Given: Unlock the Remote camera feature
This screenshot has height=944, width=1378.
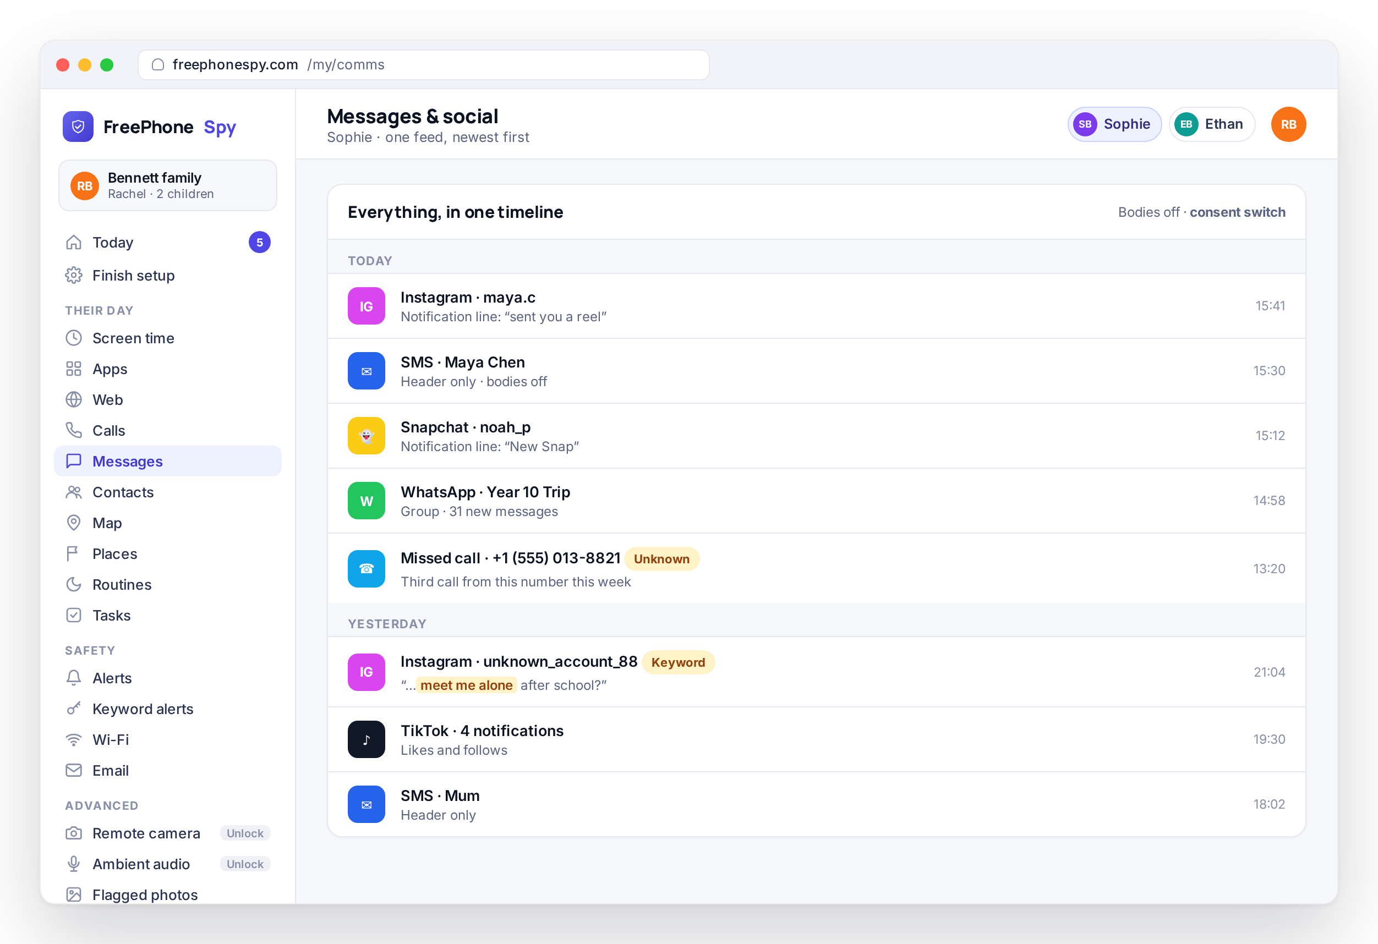Looking at the screenshot, I should [245, 834].
